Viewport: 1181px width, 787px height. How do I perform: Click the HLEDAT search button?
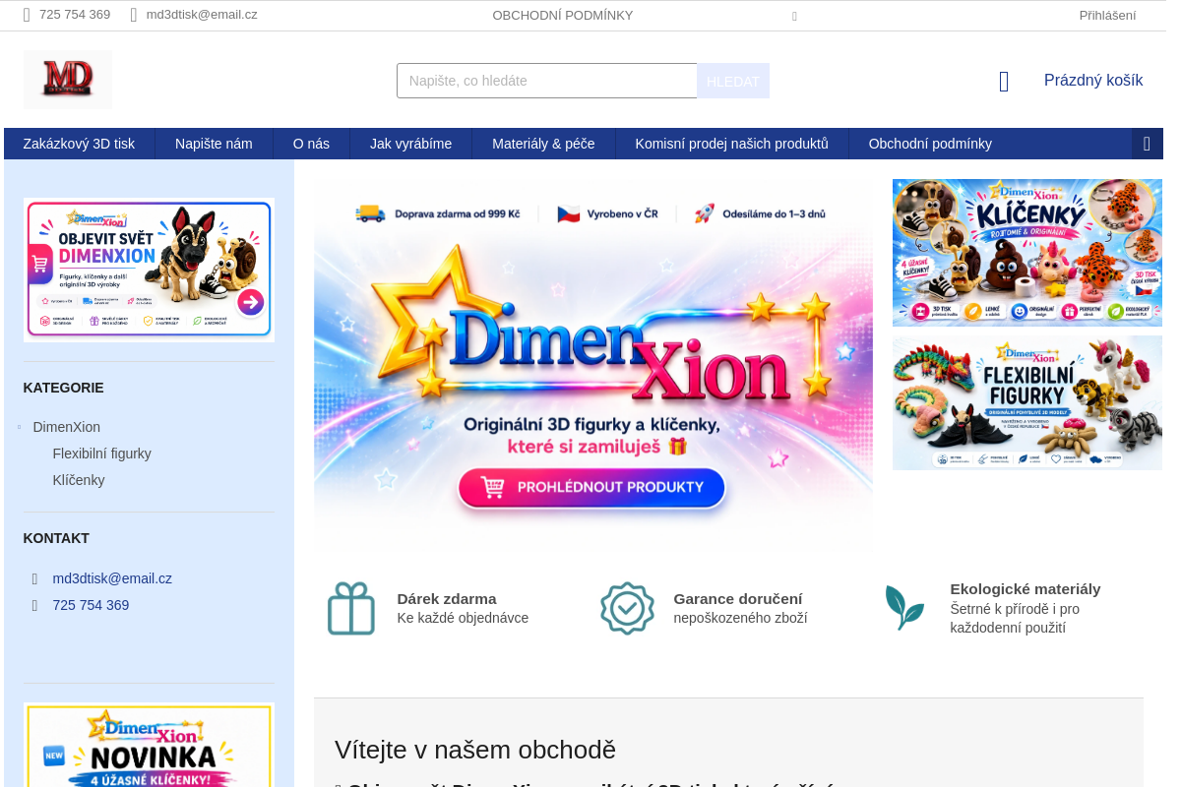(x=733, y=81)
